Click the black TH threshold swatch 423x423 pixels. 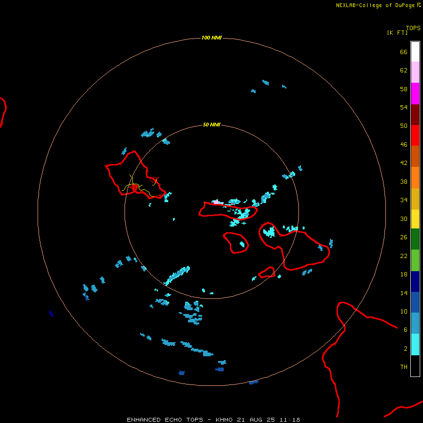(x=415, y=366)
